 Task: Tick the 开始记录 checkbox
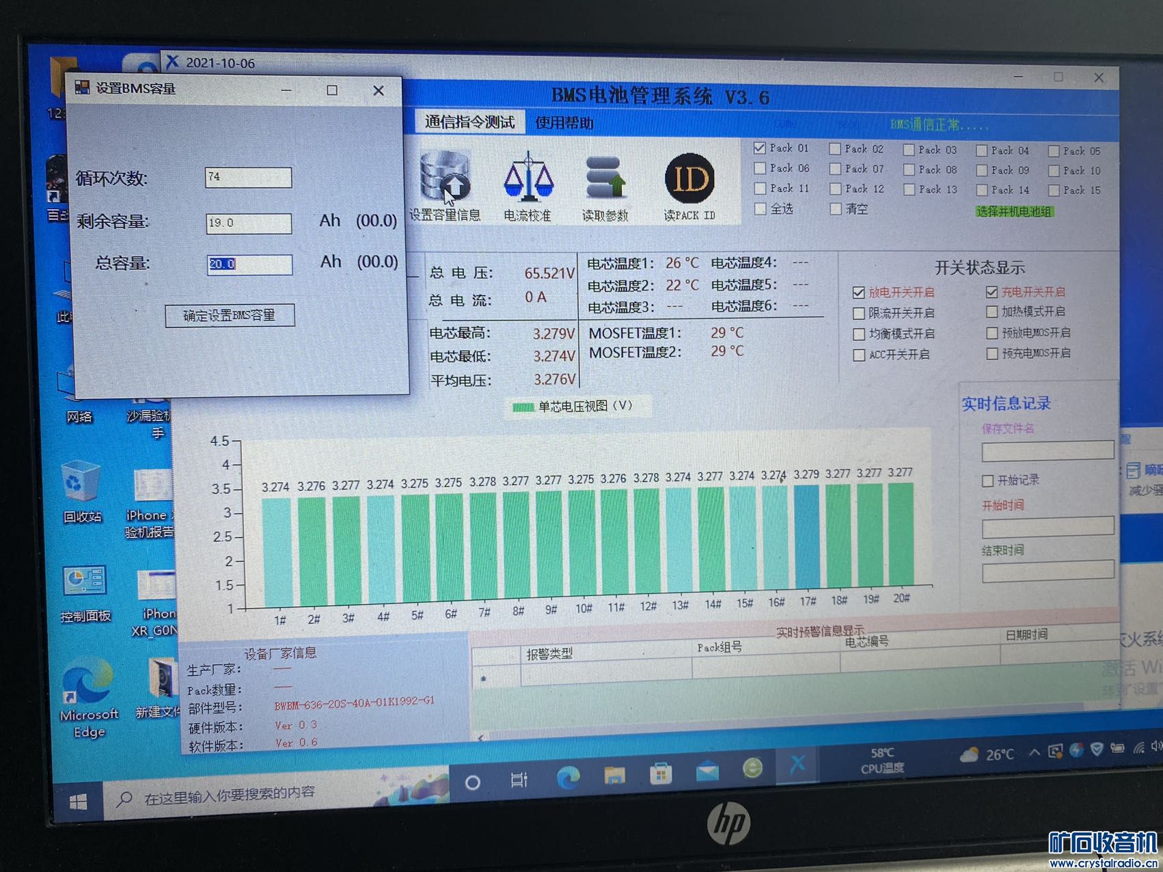987,481
